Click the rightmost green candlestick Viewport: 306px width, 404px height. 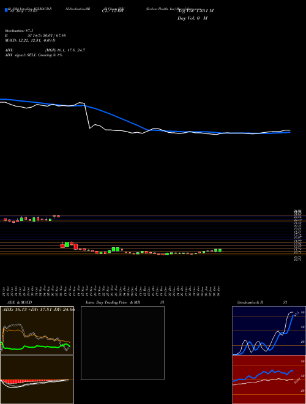tap(220, 250)
